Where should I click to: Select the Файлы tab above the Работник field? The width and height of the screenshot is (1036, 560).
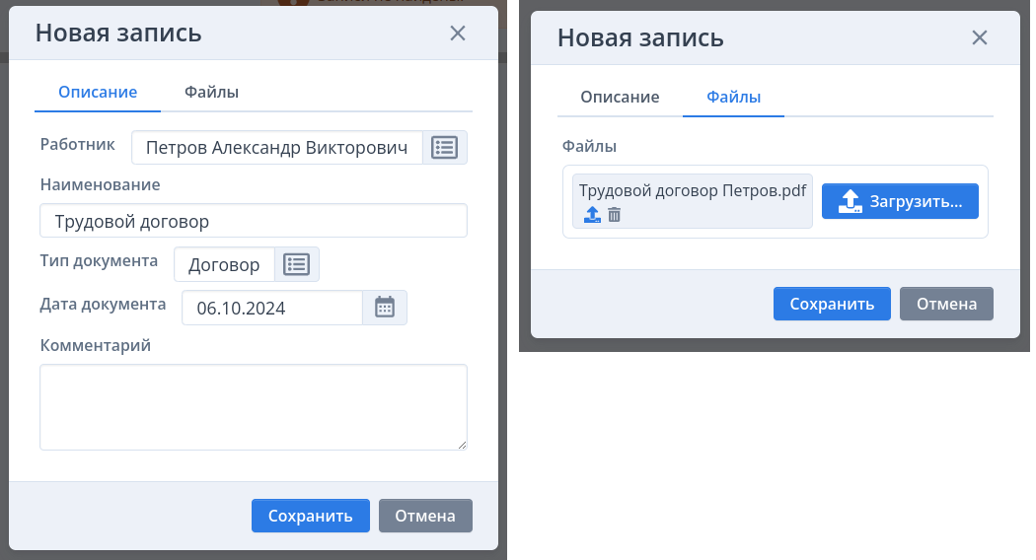click(212, 92)
